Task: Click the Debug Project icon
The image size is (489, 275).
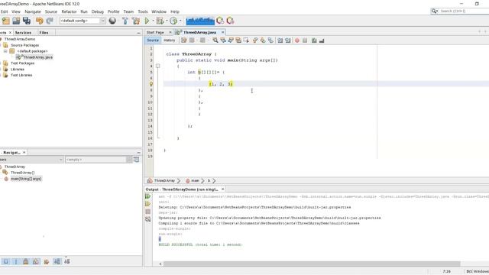Action: [160, 21]
